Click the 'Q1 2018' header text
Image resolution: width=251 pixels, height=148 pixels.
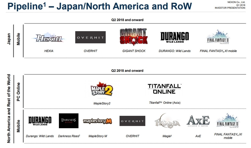(x=241, y=5)
